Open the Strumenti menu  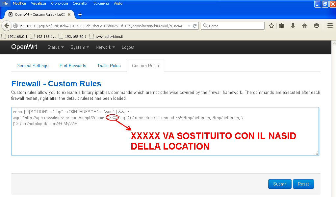pyautogui.click(x=101, y=3)
